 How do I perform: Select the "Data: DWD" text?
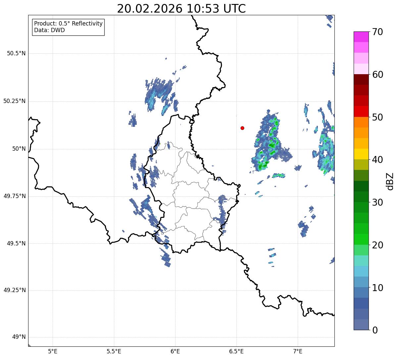coord(49,30)
